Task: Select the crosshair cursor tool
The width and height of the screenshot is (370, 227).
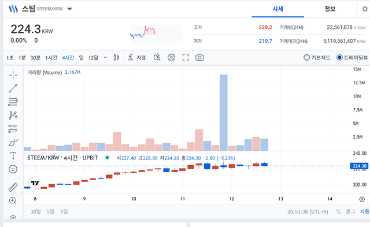Action: (13, 75)
